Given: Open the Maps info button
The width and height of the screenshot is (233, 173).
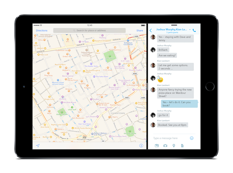Looking at the screenshot, I should pyautogui.click(x=141, y=146).
